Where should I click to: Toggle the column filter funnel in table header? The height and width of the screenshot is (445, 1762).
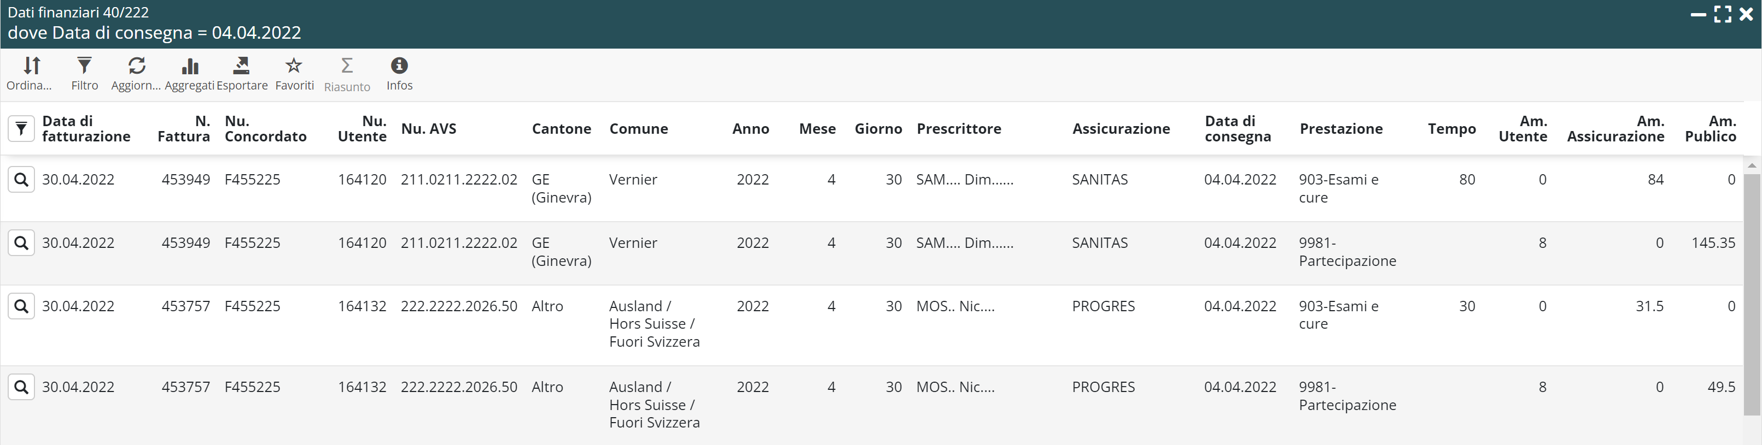point(21,128)
